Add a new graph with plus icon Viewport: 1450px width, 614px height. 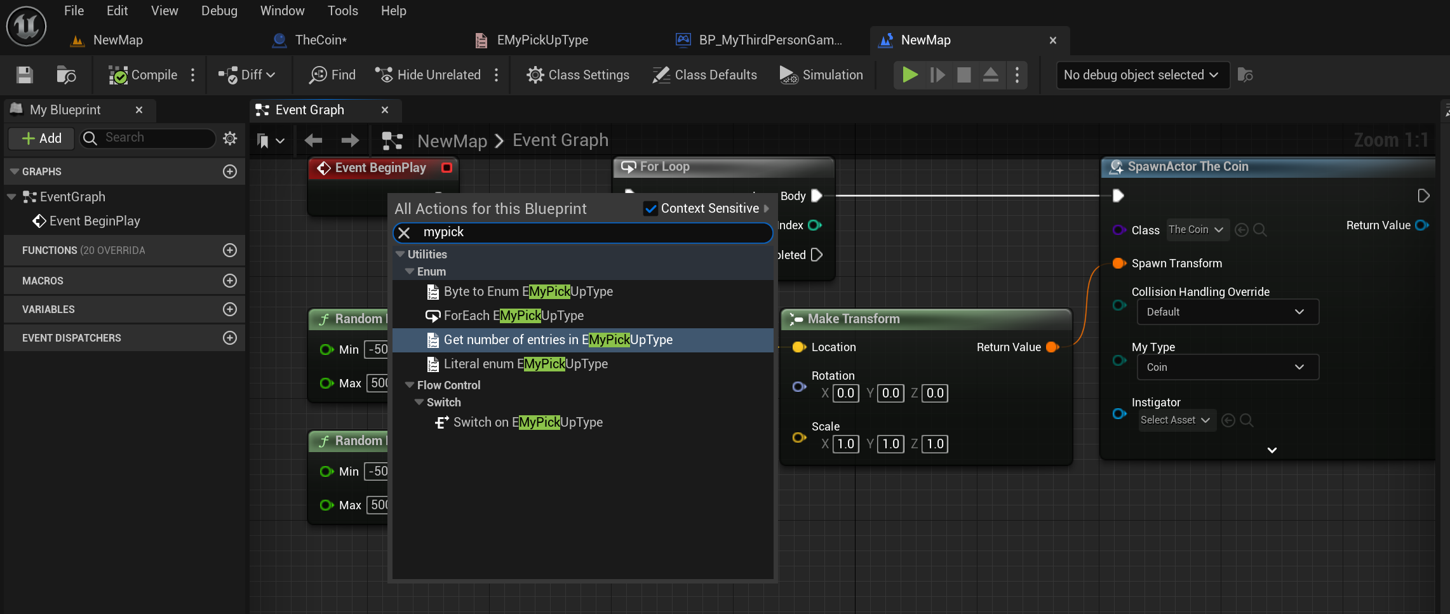coord(230,171)
